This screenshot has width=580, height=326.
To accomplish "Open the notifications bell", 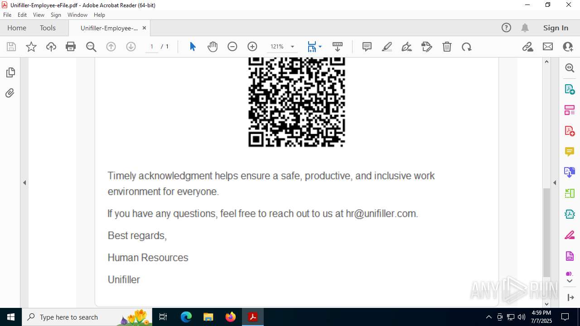I will point(525,28).
